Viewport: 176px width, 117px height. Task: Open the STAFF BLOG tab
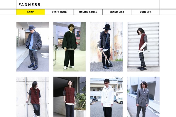(x=59, y=12)
